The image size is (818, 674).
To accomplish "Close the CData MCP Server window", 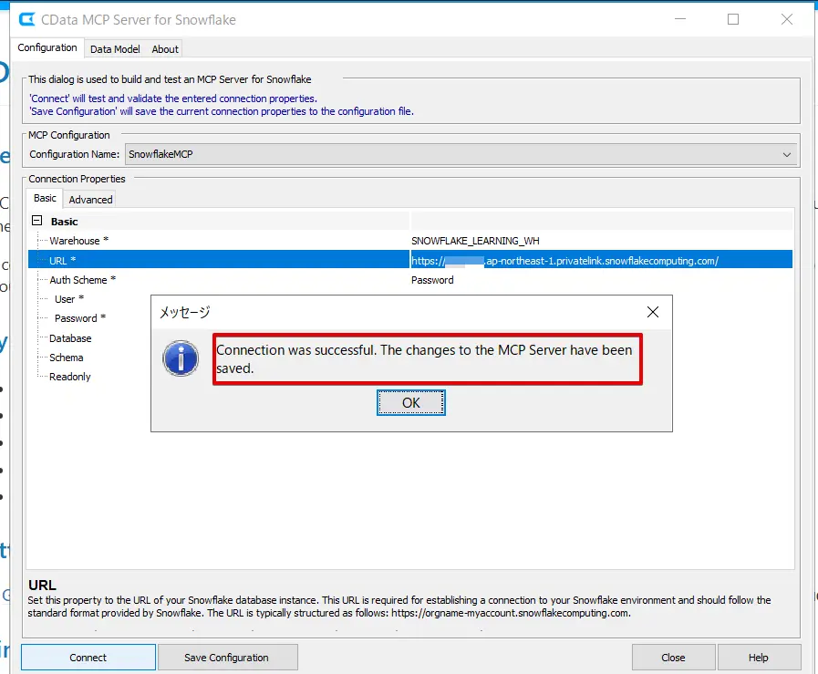I will 787,19.
